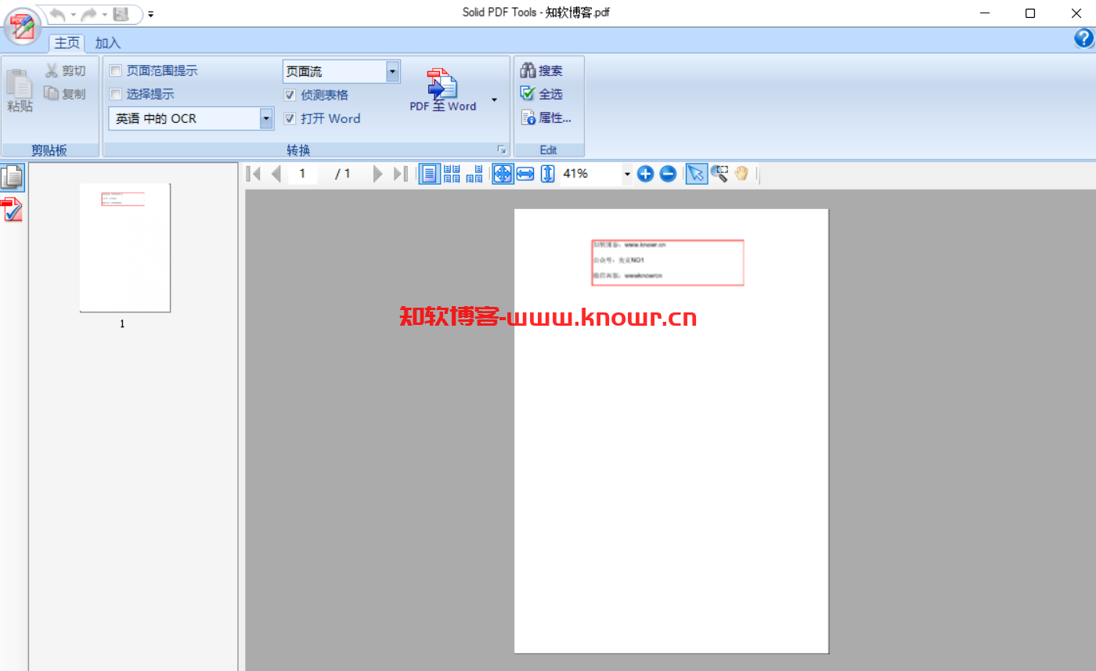
Task: Click the 粘贴 paste button
Action: tap(20, 91)
